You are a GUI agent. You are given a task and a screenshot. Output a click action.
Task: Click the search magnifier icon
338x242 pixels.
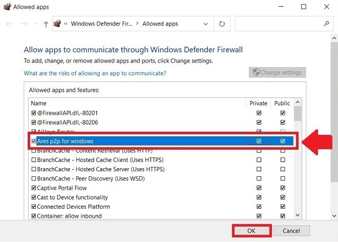click(x=326, y=23)
